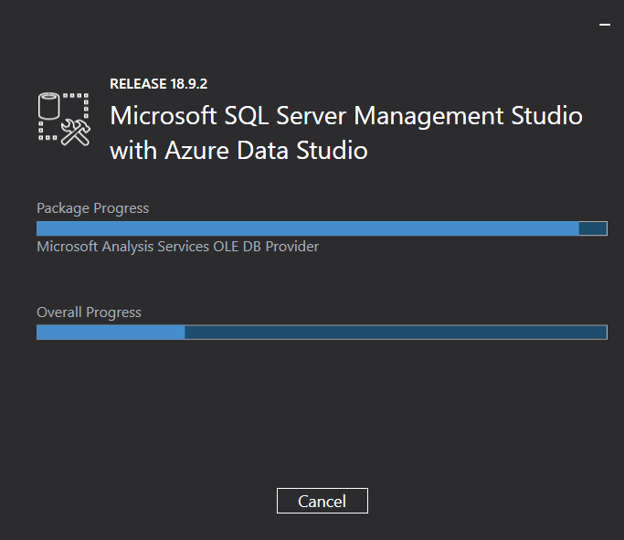Click the empty area above the Cancel button
The width and height of the screenshot is (624, 540).
(x=322, y=414)
